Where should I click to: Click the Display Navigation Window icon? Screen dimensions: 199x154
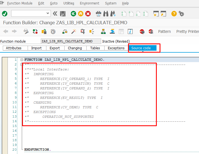[x=112, y=31]
